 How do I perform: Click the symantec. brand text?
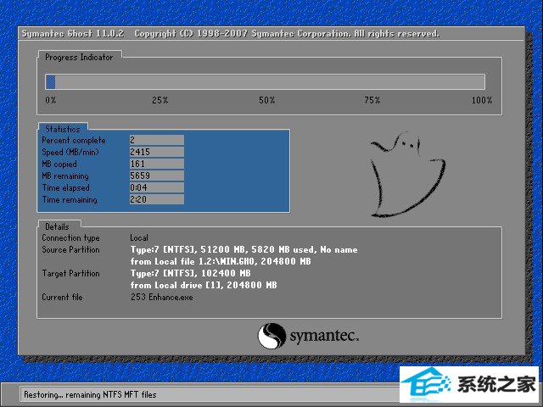coord(324,337)
